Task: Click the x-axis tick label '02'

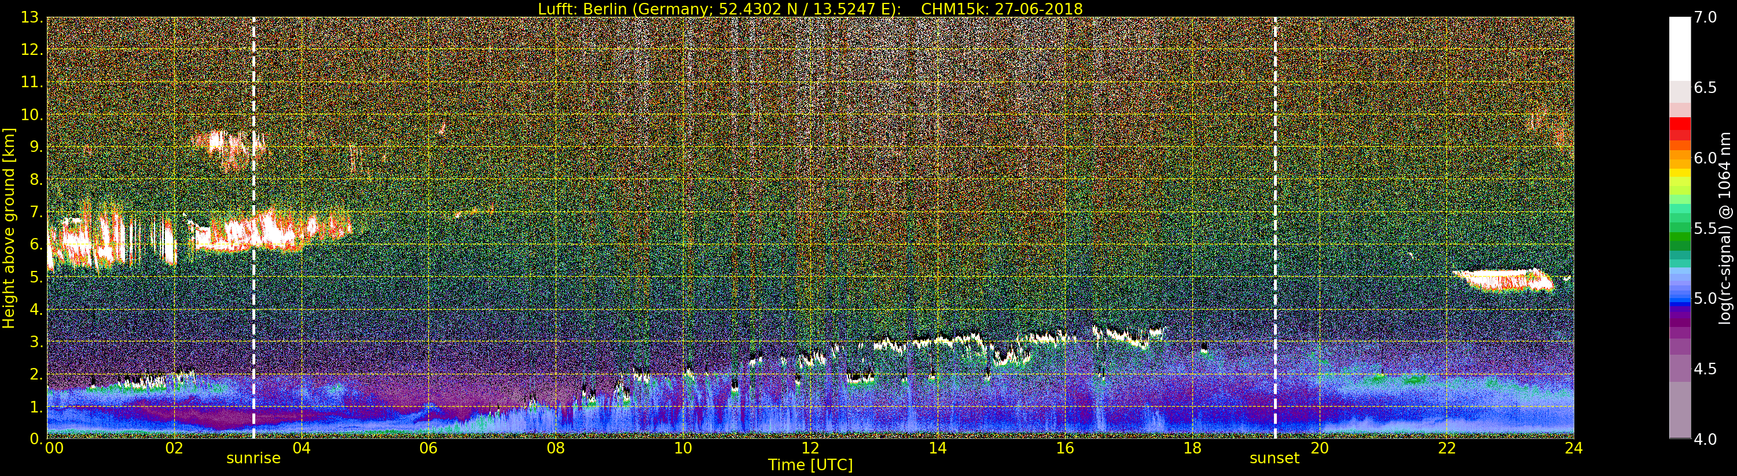Action: (174, 448)
